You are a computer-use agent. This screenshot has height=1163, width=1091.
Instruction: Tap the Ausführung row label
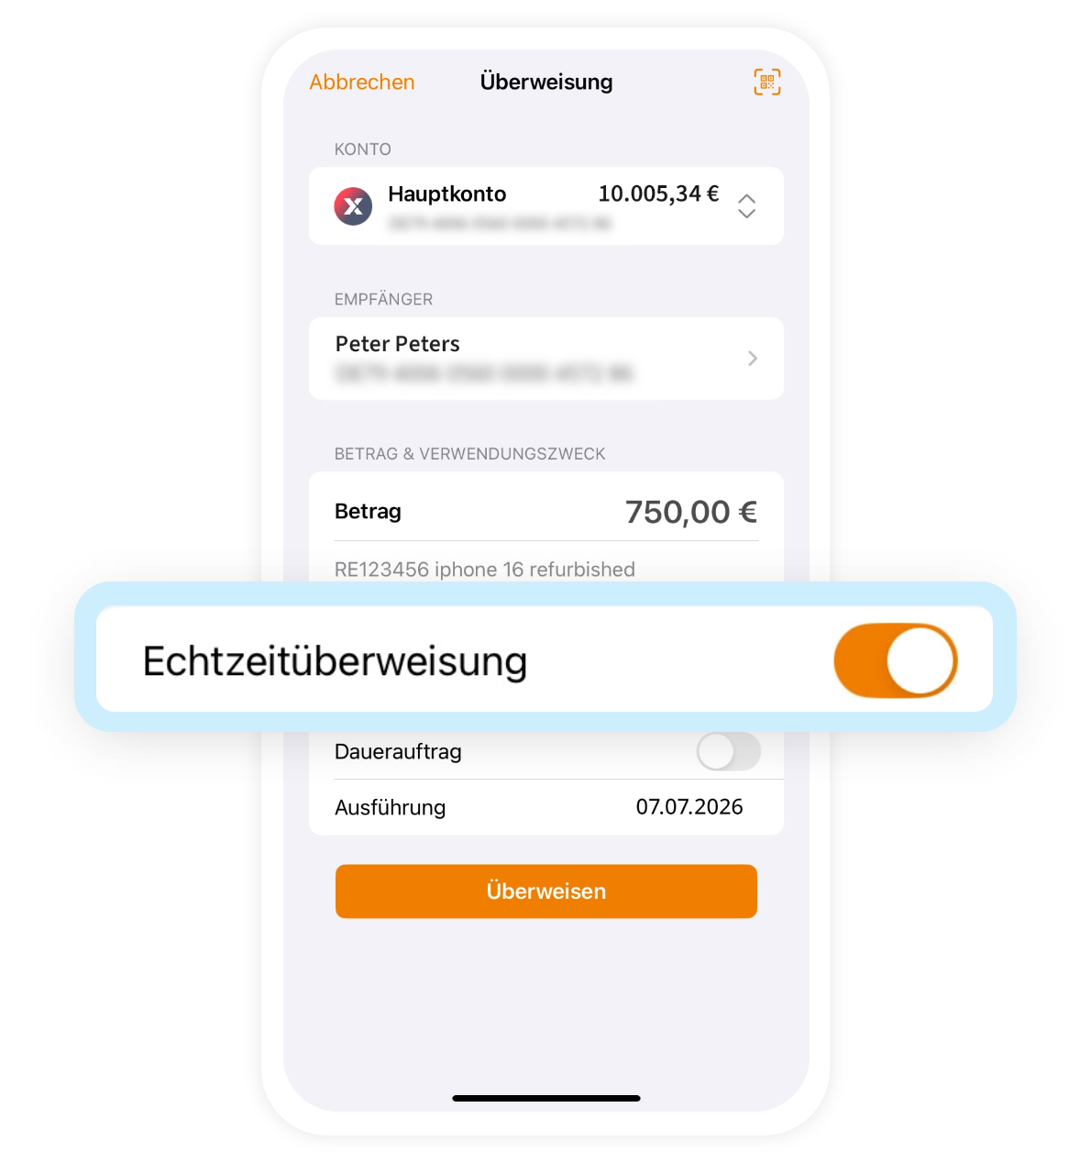coord(391,807)
